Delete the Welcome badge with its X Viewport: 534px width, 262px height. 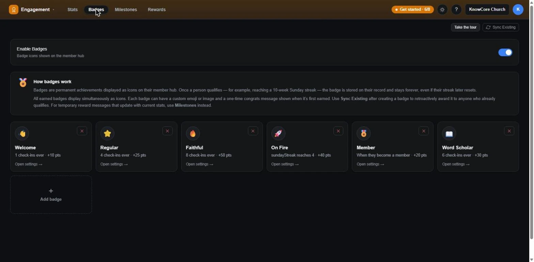(82, 131)
